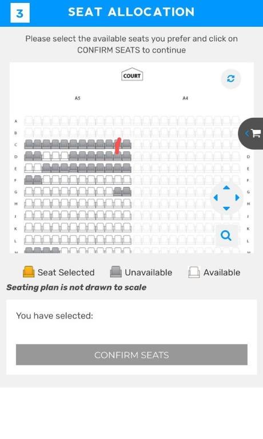Screen dimensions: 263x439
Task: Pan the seat map down arrow
Action: tap(226, 208)
